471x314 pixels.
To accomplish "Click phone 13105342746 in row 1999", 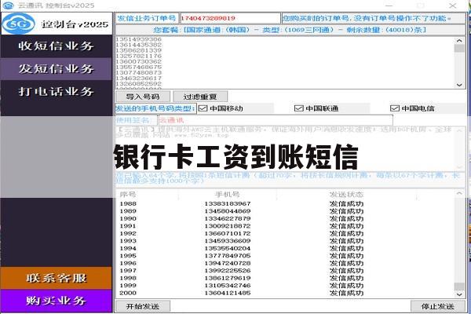I will (x=228, y=286).
